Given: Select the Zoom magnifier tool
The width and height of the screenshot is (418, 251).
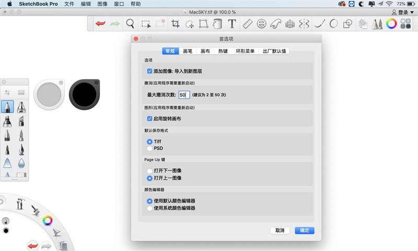Looking at the screenshot, I should tap(130, 23).
